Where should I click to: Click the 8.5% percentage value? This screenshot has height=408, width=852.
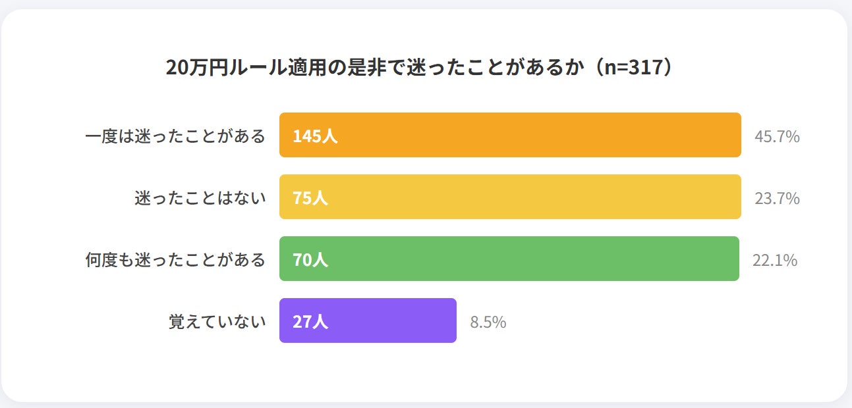coord(488,322)
